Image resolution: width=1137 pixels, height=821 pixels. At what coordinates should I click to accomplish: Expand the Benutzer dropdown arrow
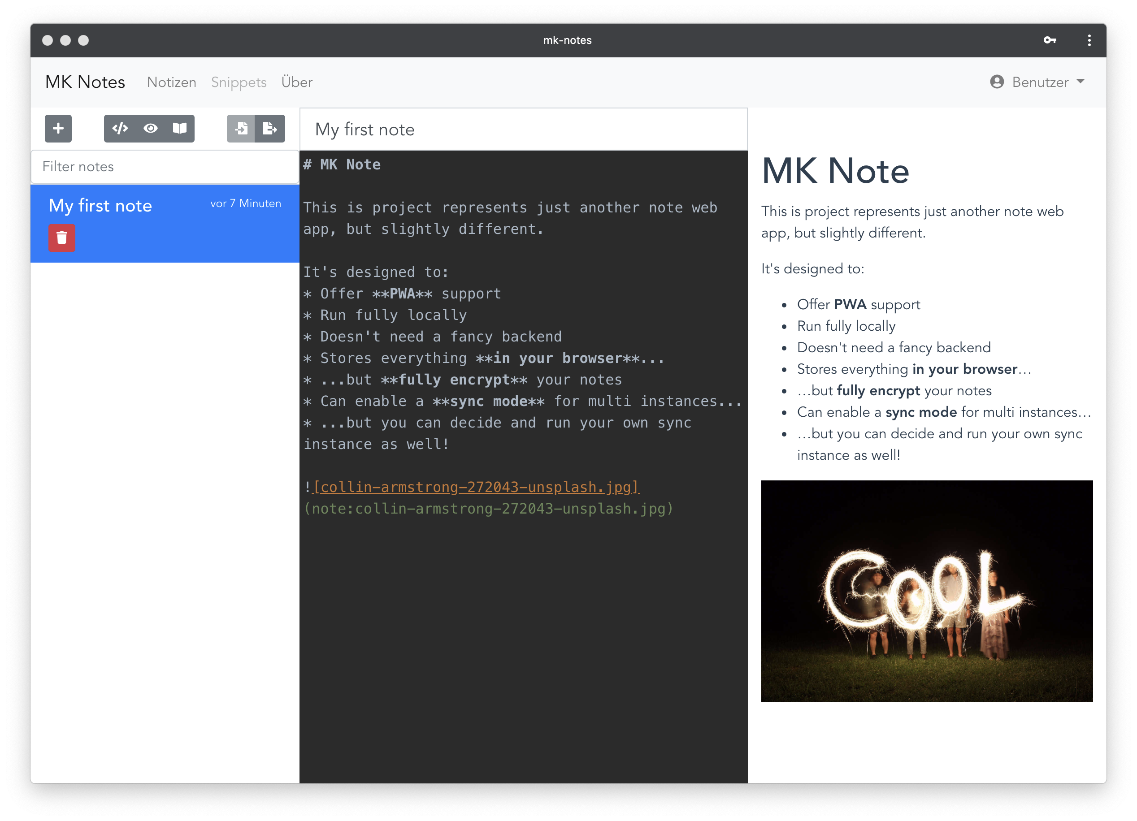click(1081, 81)
